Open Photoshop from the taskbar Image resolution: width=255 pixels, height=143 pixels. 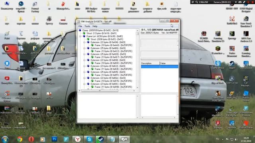pyautogui.click(x=55, y=139)
